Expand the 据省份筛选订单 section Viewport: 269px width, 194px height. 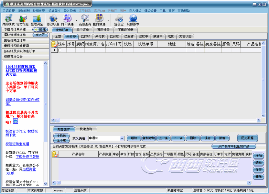pyautogui.click(x=25, y=40)
